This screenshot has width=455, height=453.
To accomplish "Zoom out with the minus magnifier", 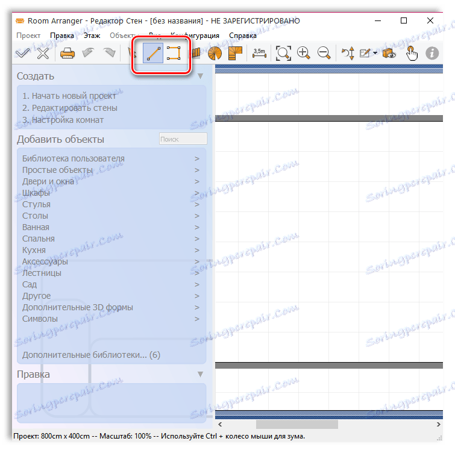I will point(324,53).
